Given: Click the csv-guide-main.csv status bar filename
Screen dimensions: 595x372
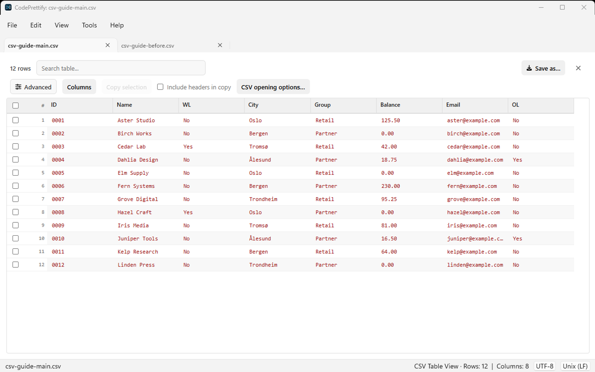Looking at the screenshot, I should 33,366.
